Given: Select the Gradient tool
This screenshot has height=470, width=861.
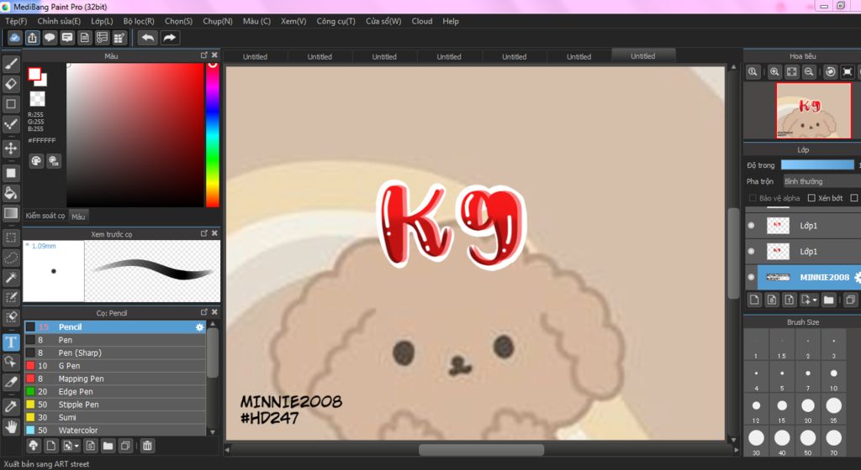Looking at the screenshot, I should tap(11, 213).
